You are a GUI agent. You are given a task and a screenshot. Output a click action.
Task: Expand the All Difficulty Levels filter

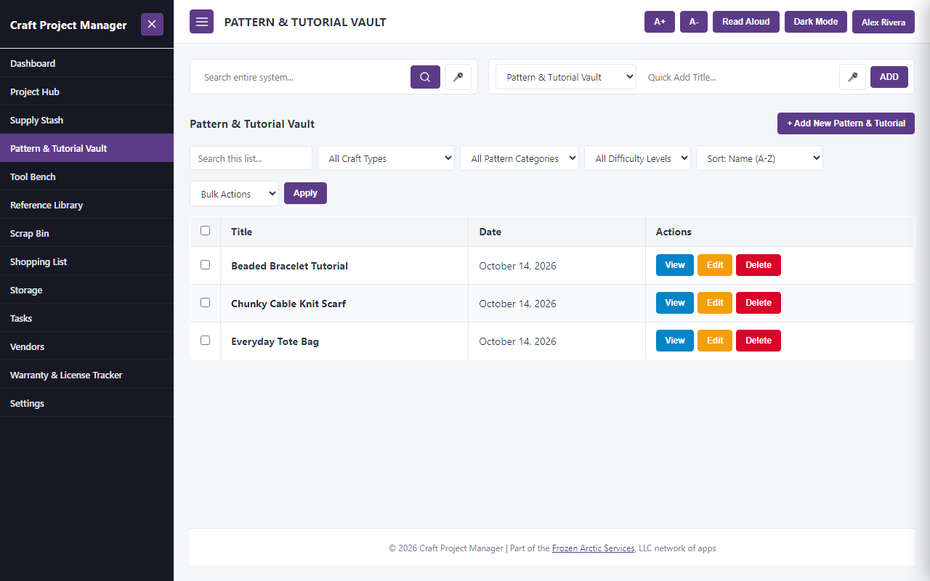click(x=637, y=158)
